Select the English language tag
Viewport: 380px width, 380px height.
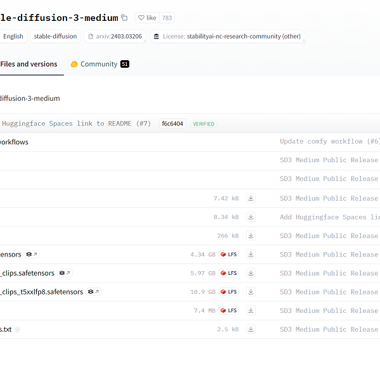[13, 36]
